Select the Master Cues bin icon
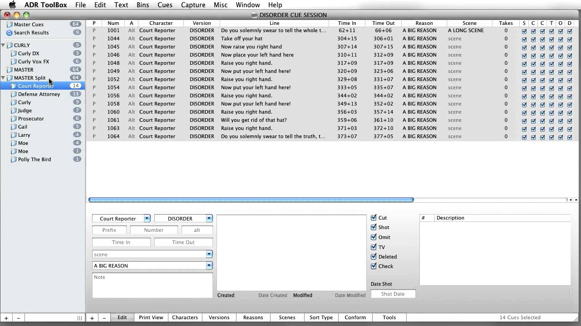 coord(9,24)
